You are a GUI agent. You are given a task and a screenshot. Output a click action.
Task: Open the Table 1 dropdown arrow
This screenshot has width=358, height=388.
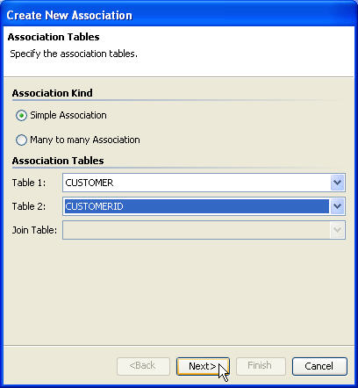click(x=337, y=183)
